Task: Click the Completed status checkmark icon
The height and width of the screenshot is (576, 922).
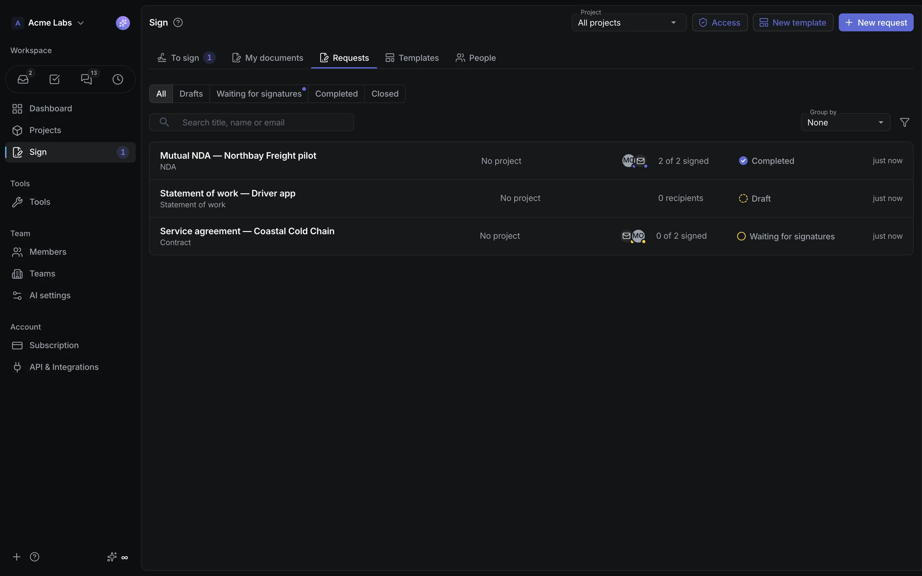Action: pos(743,161)
